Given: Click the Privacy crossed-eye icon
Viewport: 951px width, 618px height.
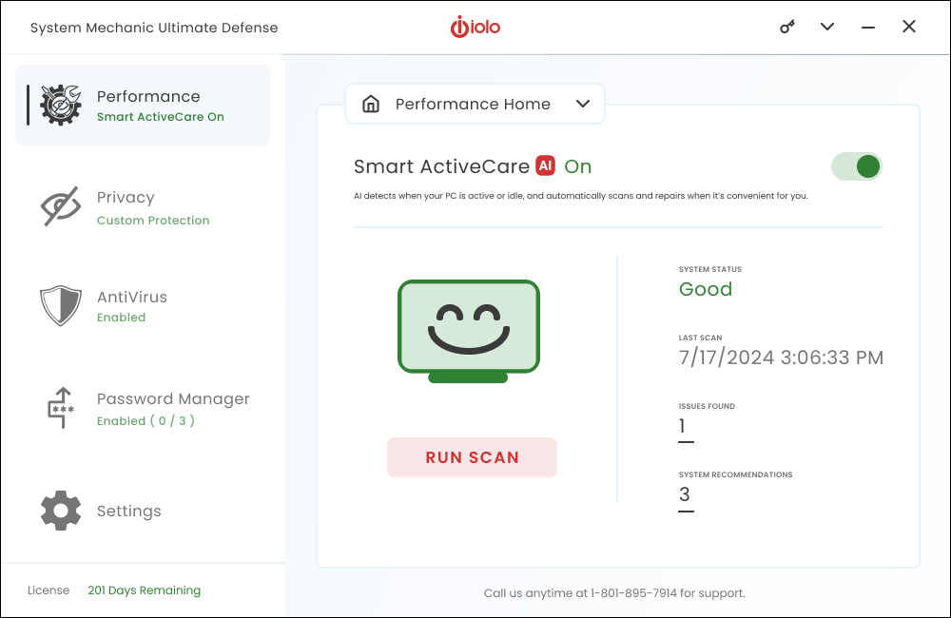Looking at the screenshot, I should pos(61,207).
